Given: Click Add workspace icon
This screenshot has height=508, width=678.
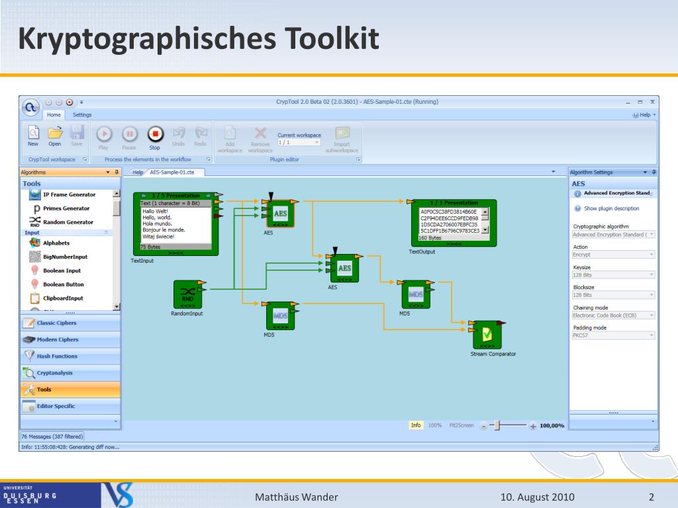Looking at the screenshot, I should pyautogui.click(x=230, y=132).
